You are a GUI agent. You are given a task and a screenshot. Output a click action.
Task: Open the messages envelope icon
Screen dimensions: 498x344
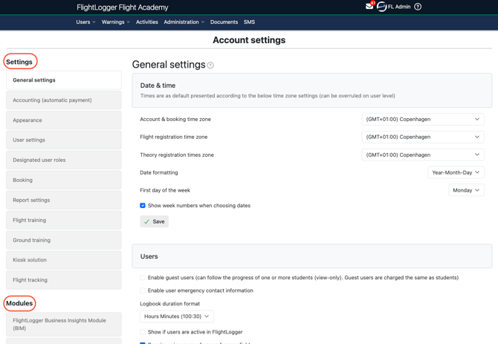coord(369,7)
